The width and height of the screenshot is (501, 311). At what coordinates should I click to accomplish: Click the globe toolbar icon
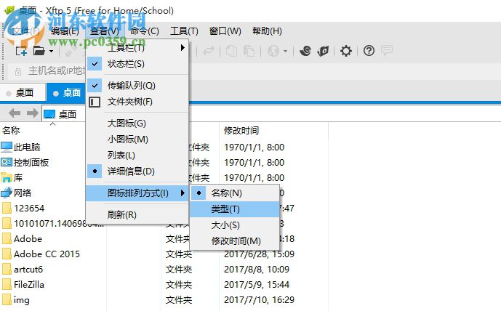273,51
